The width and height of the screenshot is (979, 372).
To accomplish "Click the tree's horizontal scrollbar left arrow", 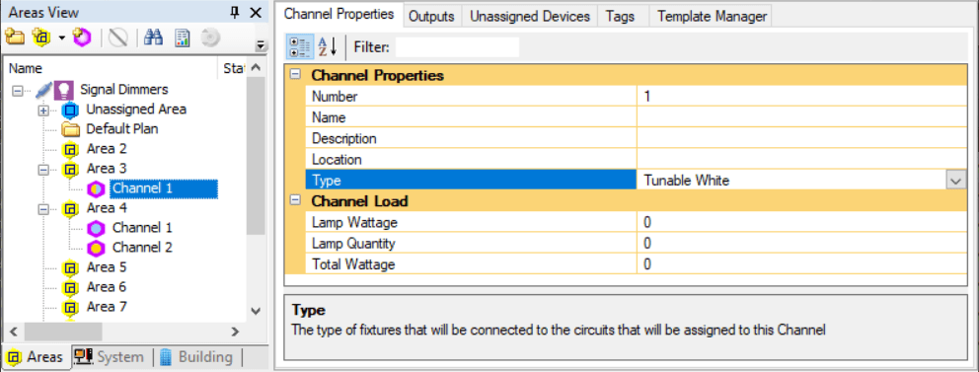I will click(x=14, y=332).
